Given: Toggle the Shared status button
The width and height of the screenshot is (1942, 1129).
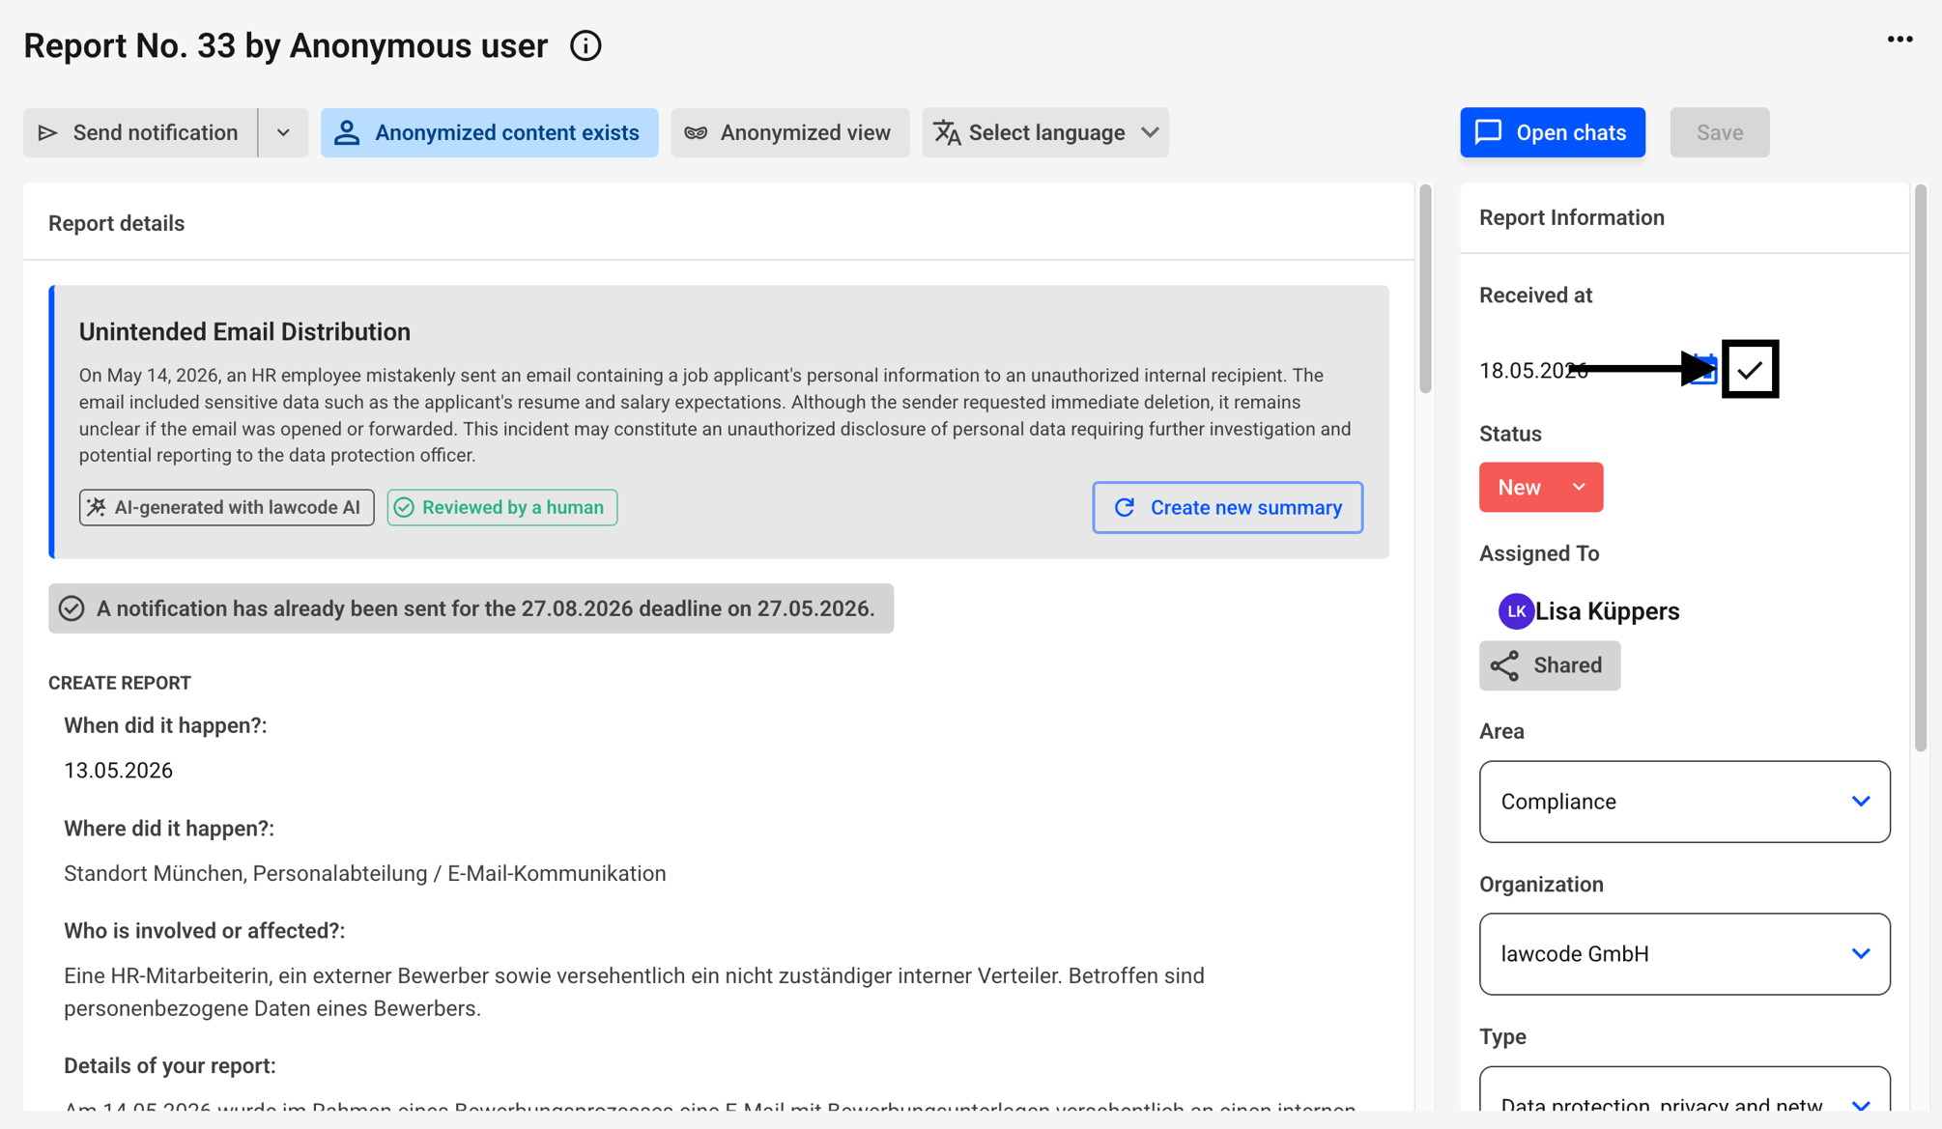Looking at the screenshot, I should [x=1549, y=665].
